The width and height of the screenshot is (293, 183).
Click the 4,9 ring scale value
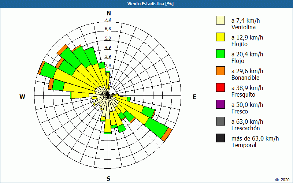108,47
